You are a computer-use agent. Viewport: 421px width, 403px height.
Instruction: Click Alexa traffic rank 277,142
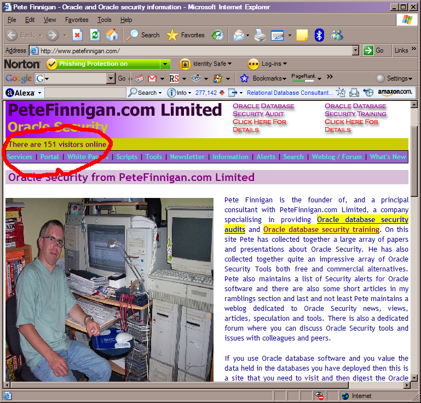pyautogui.click(x=206, y=93)
